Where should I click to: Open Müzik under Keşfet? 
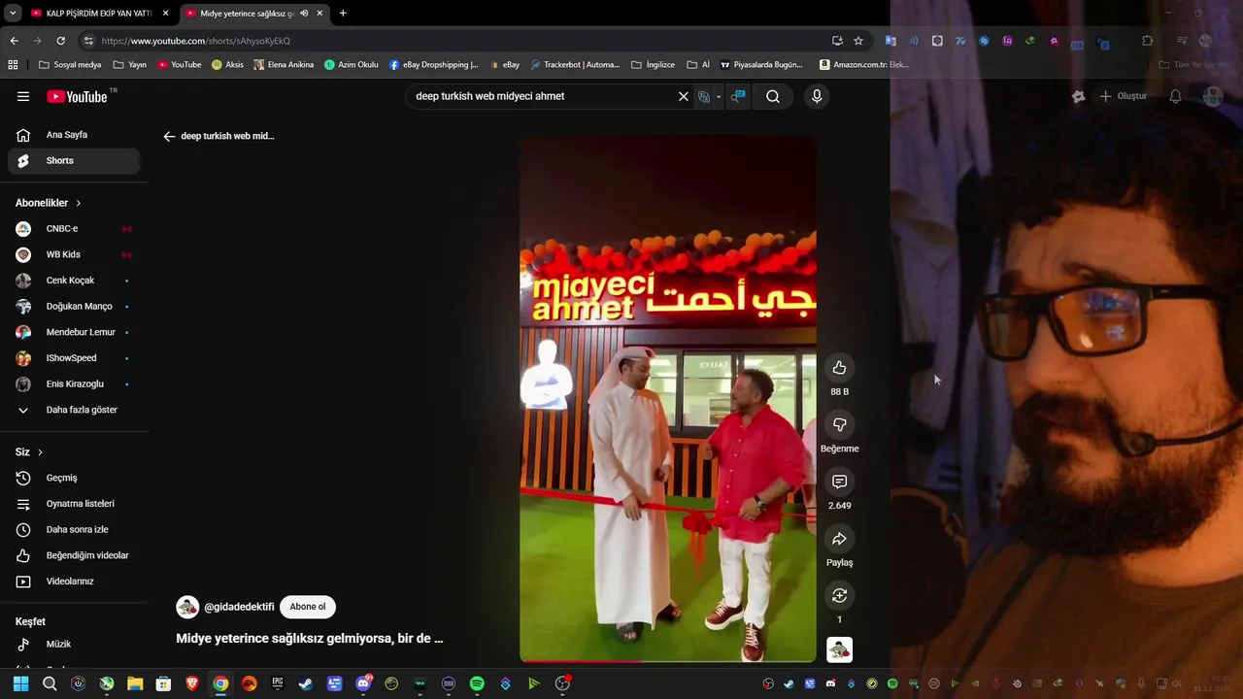pos(74,644)
